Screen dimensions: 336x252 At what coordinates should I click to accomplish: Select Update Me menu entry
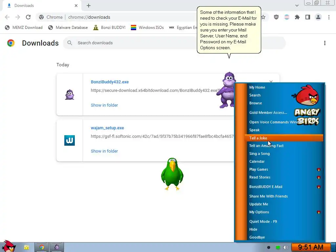[x=259, y=204]
